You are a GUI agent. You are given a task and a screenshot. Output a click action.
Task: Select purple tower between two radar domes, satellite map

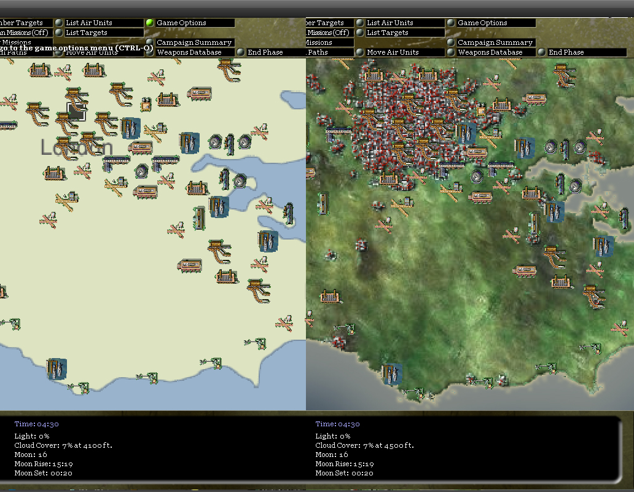pos(565,150)
